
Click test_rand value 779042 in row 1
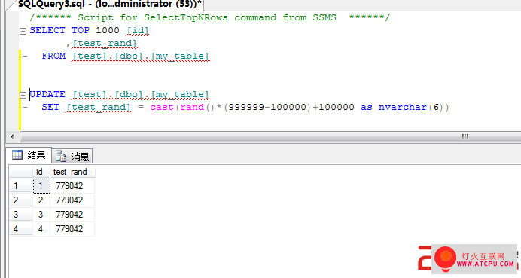click(72, 186)
